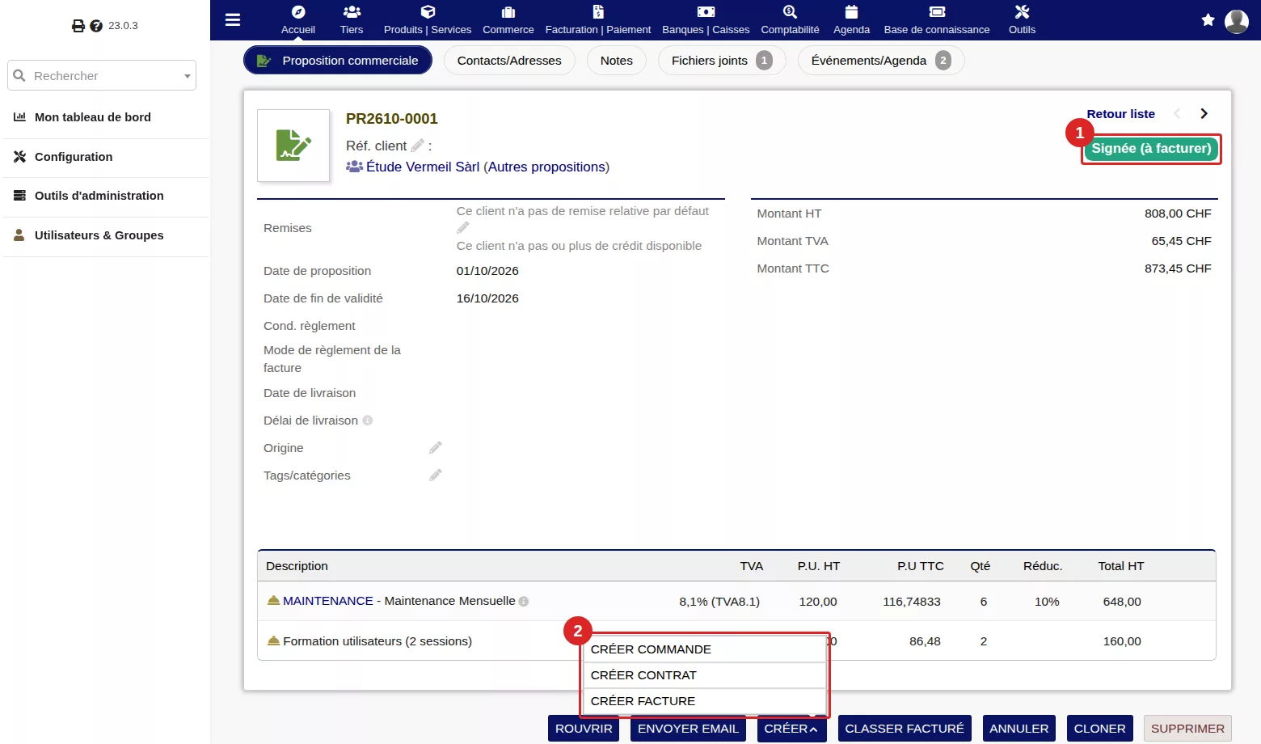Screen dimensions: 1261x744
Task: Go to next proposal with right chevron
Action: [1204, 114]
